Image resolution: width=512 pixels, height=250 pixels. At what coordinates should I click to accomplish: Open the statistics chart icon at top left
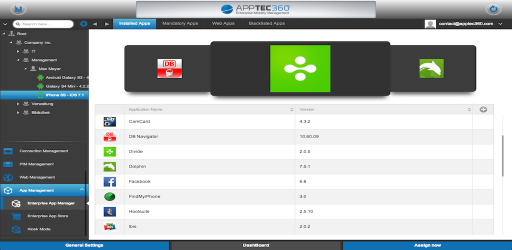click(x=18, y=9)
